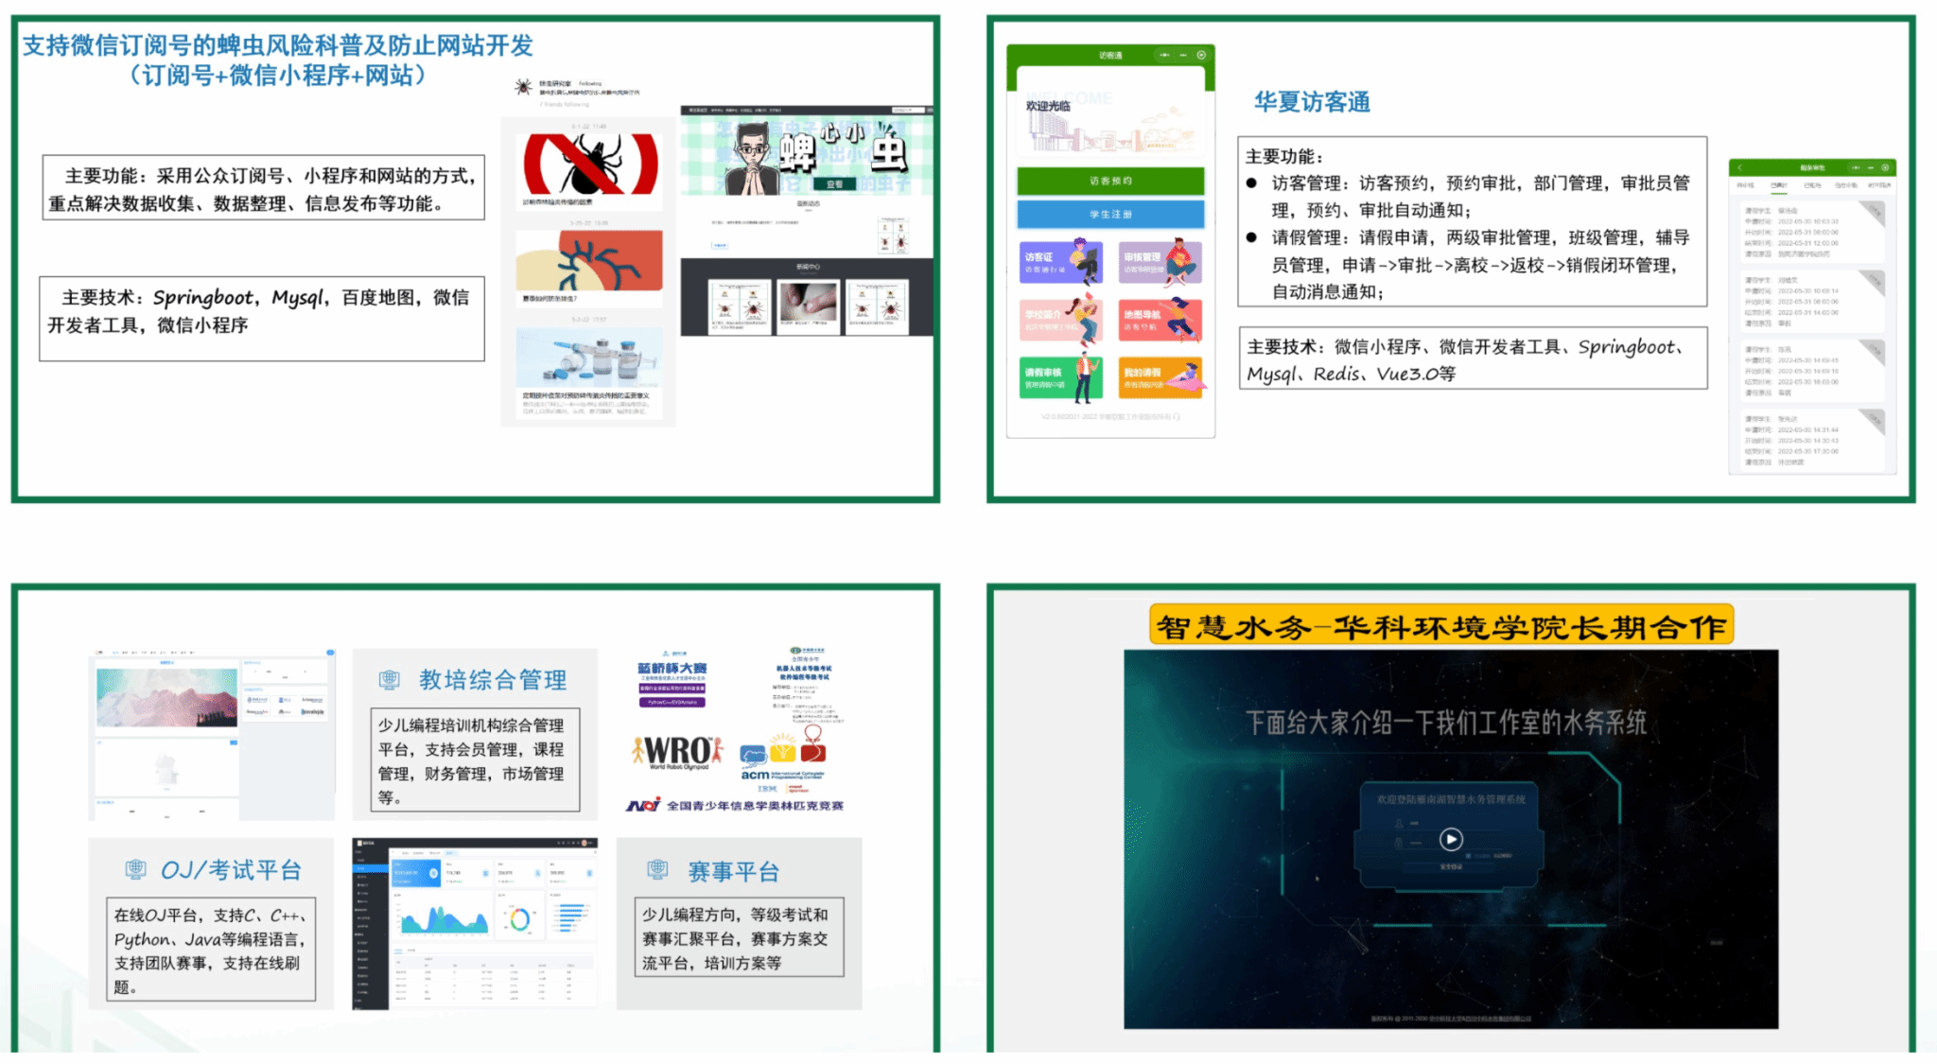The image size is (1937, 1064).
Task: Click the WRO logo
Action: click(x=677, y=753)
